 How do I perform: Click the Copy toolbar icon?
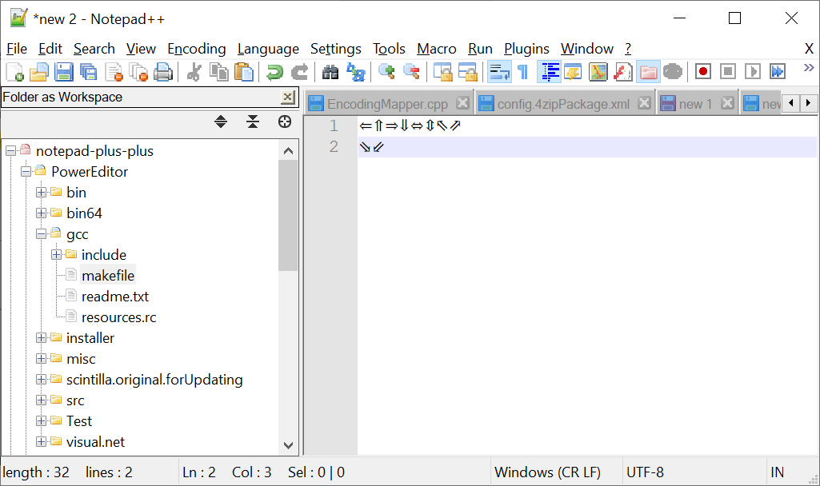pyautogui.click(x=219, y=72)
